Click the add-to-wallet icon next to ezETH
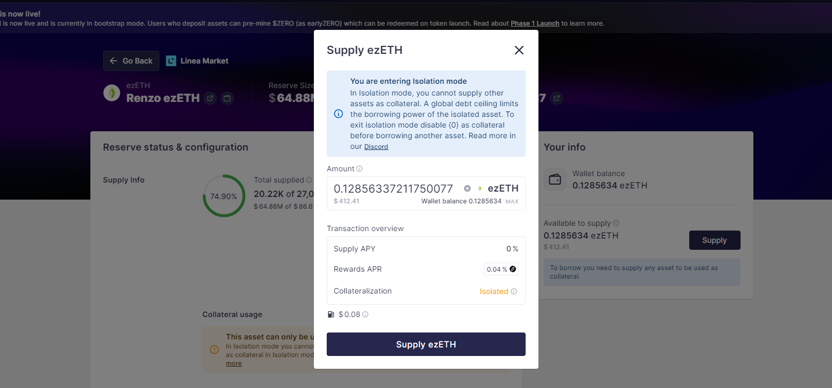 click(227, 98)
